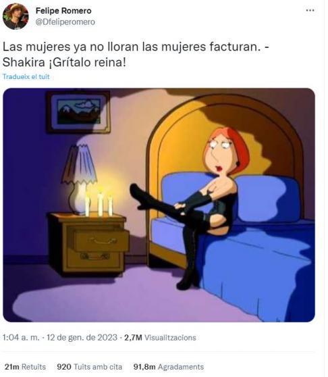Click the Tradueix el tuit link
The image size is (328, 377).
pos(26,77)
